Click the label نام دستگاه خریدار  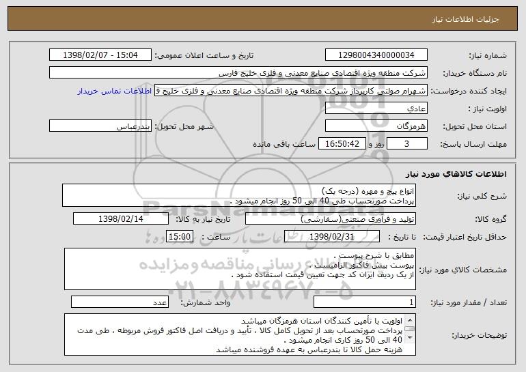[x=475, y=74]
